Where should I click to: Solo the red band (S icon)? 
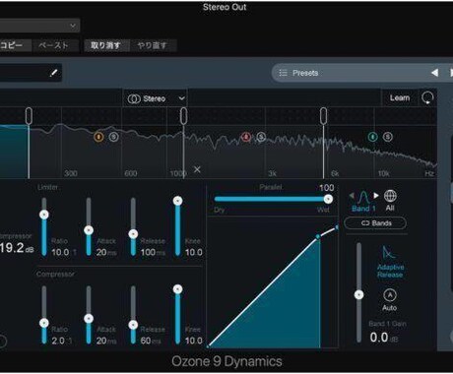(261, 137)
